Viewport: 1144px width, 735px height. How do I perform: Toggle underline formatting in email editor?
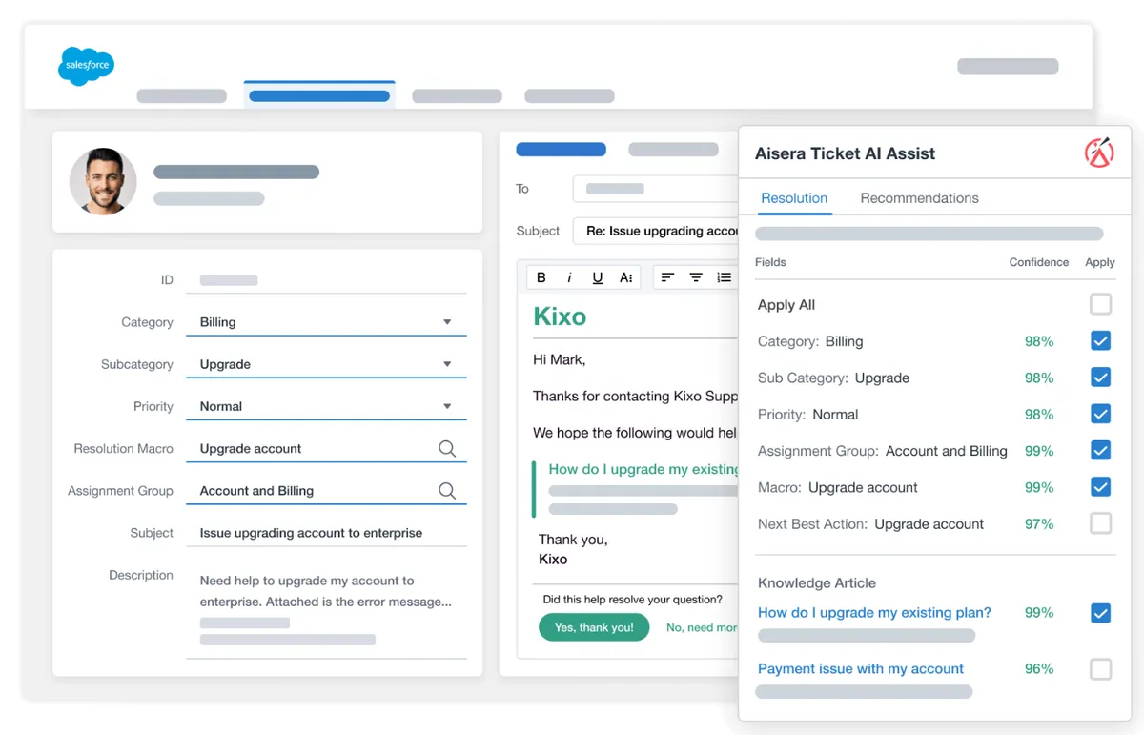tap(598, 277)
